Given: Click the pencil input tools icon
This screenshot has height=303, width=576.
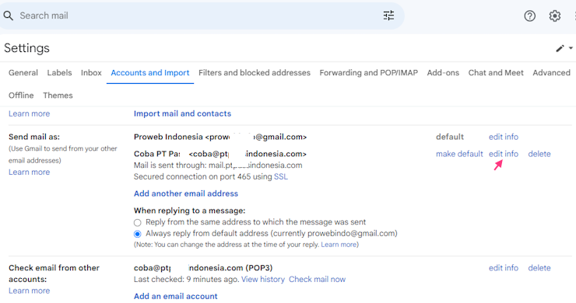Looking at the screenshot, I should point(560,48).
